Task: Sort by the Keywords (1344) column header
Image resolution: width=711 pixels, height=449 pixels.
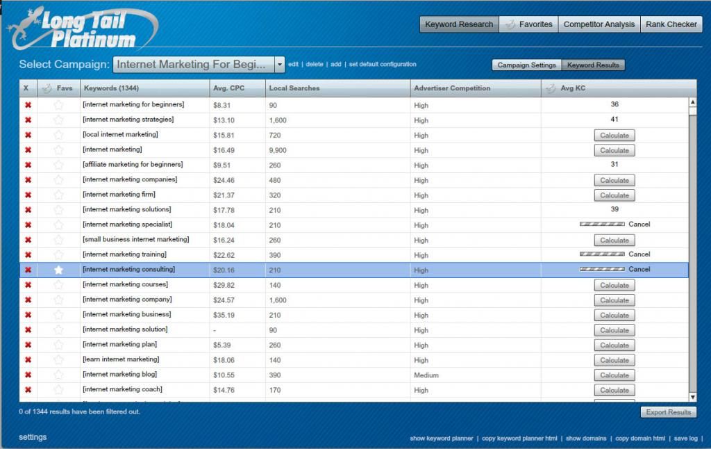Action: [x=144, y=88]
